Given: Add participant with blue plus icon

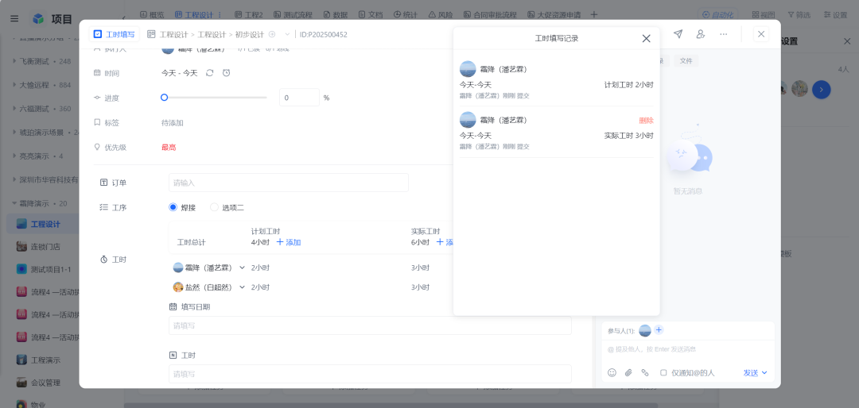Looking at the screenshot, I should [659, 329].
